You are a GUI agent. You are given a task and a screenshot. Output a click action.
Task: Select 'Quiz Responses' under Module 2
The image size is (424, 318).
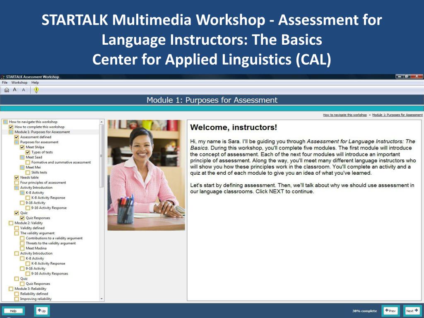38,284
